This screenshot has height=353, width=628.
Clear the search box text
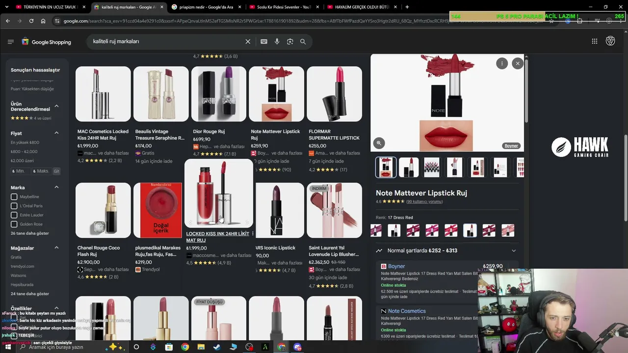[x=248, y=42]
